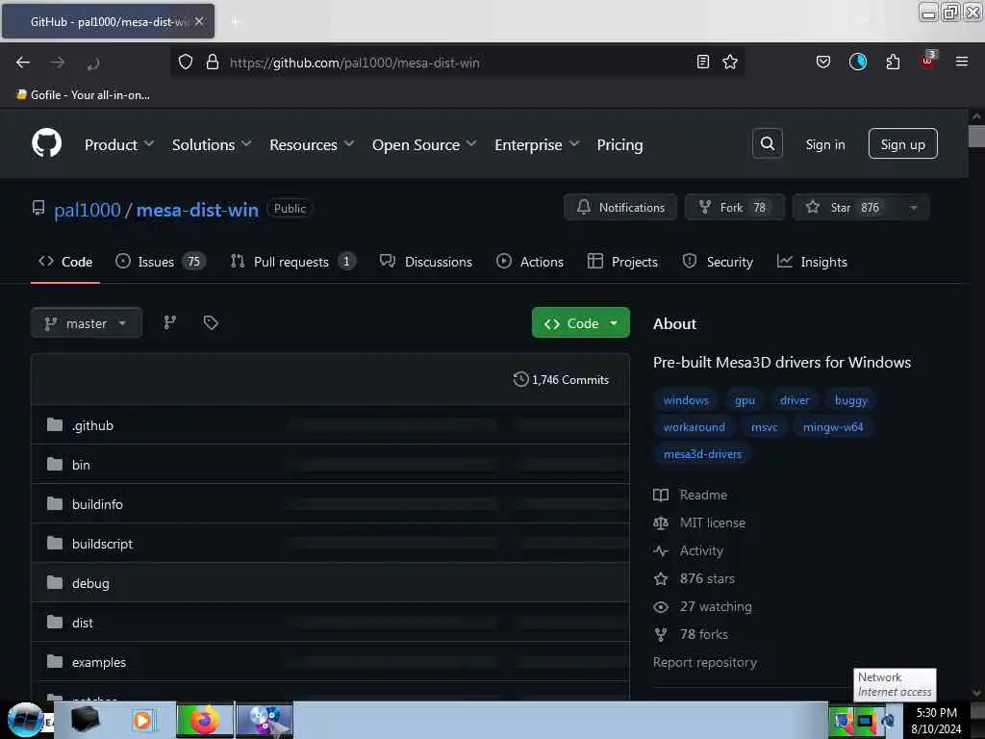Open the green Code dropdown button
This screenshot has width=985, height=739.
580,323
